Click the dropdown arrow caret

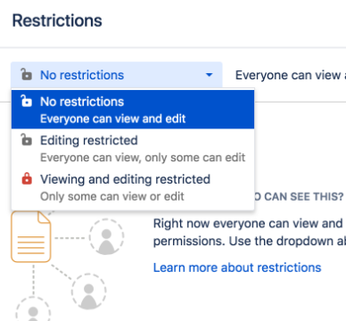(210, 75)
